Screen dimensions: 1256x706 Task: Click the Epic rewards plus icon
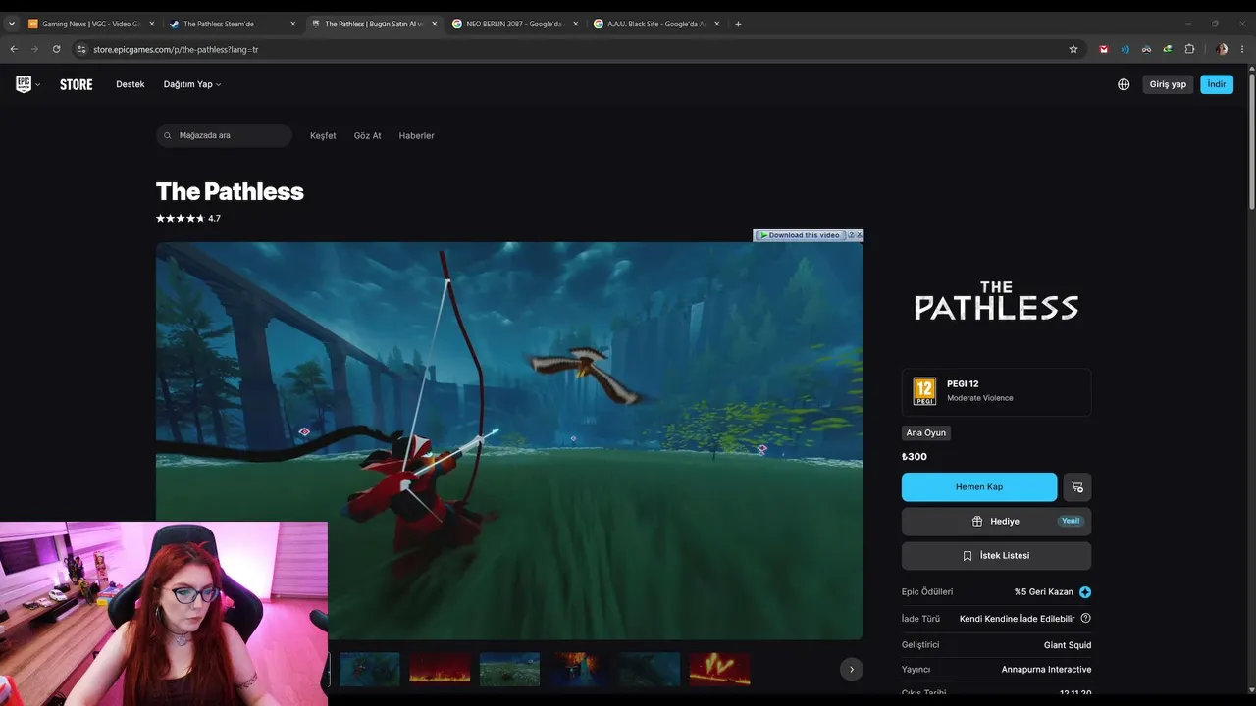(x=1085, y=592)
